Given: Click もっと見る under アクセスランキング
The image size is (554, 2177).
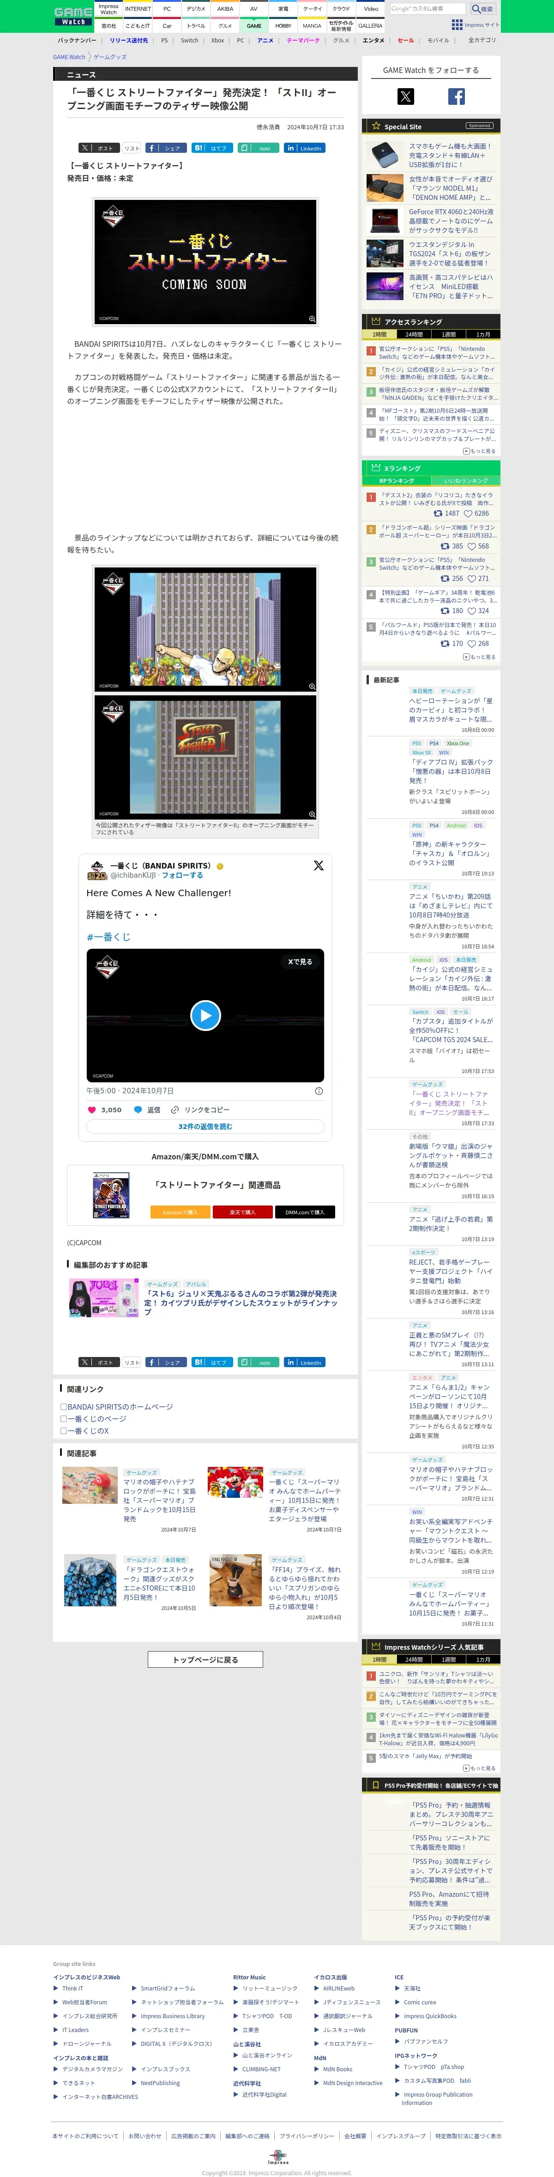Looking at the screenshot, I should pos(480,451).
